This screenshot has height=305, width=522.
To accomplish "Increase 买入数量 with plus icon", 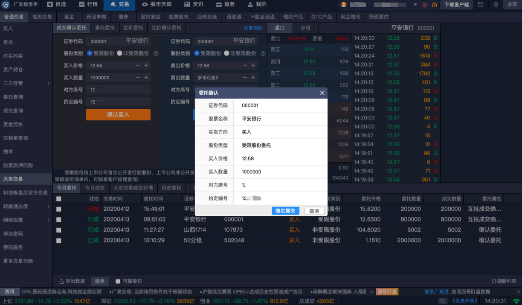I will [146, 78].
